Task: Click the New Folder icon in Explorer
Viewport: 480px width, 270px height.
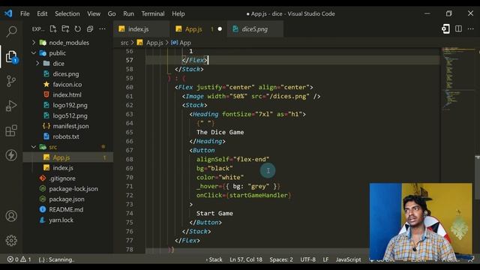Action: [65, 29]
